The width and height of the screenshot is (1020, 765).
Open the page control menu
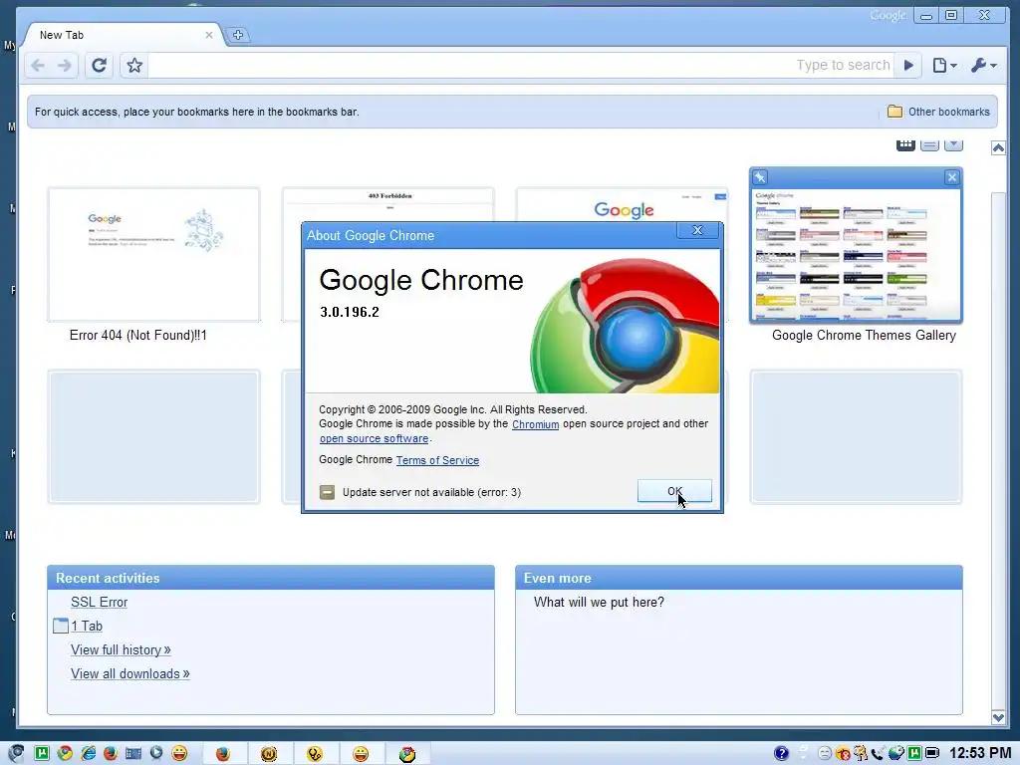pyautogui.click(x=944, y=65)
